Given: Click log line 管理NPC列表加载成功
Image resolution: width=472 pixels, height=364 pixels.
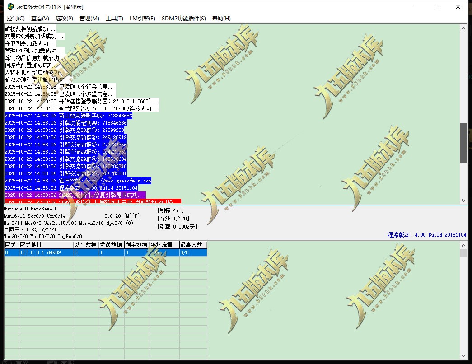Looking at the screenshot, I should coord(34,51).
